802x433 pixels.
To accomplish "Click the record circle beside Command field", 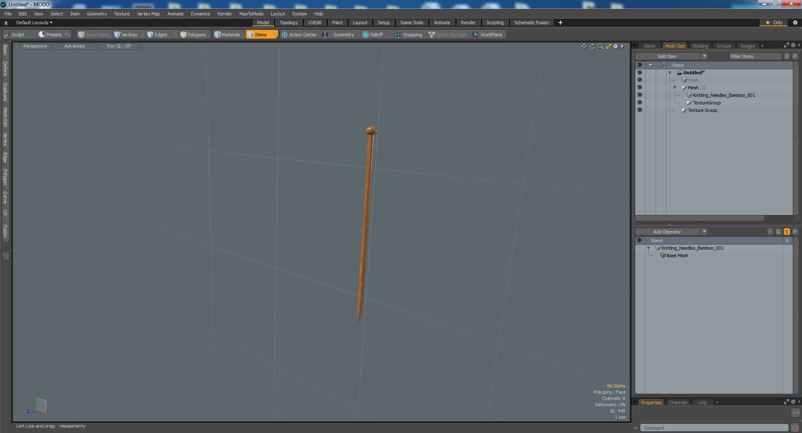I will 795,428.
